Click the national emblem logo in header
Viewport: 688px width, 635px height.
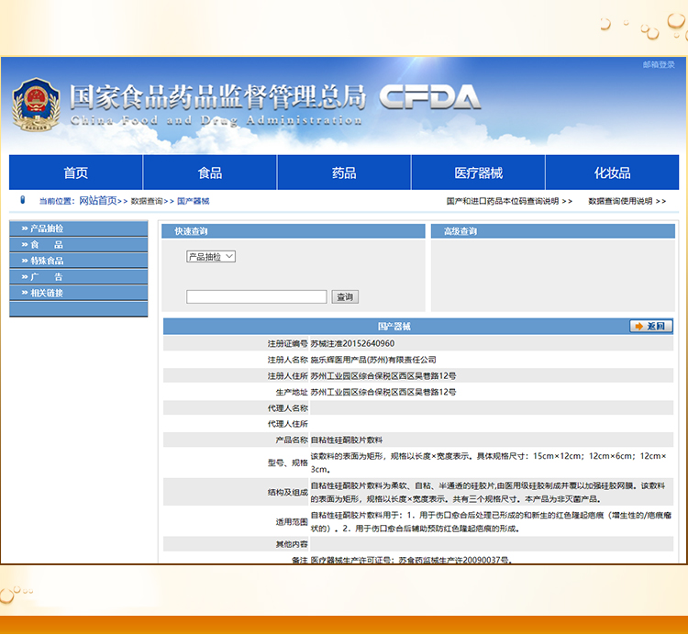(36, 105)
